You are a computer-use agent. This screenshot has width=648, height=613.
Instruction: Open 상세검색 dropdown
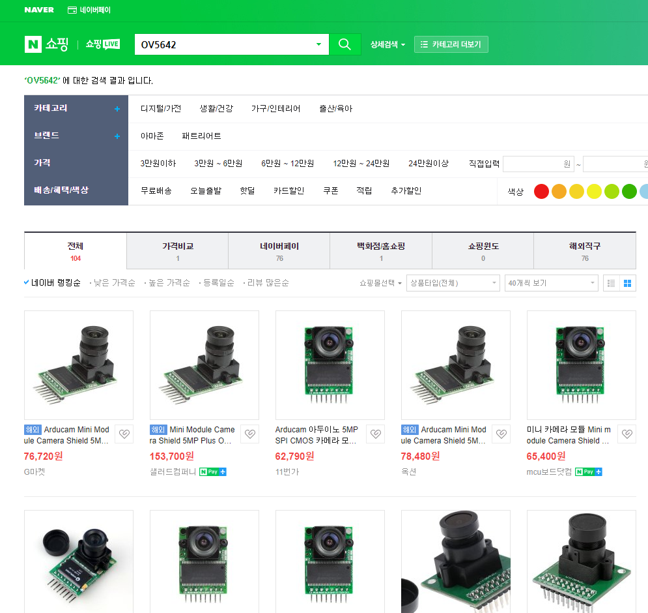387,44
